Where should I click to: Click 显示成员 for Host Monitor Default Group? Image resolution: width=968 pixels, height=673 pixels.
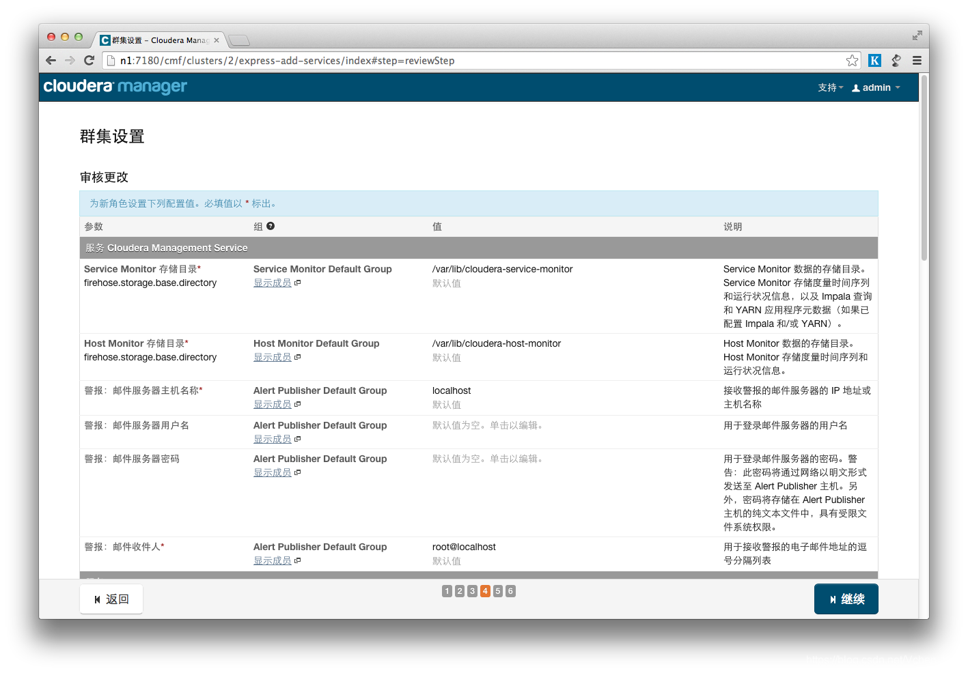pyautogui.click(x=273, y=357)
